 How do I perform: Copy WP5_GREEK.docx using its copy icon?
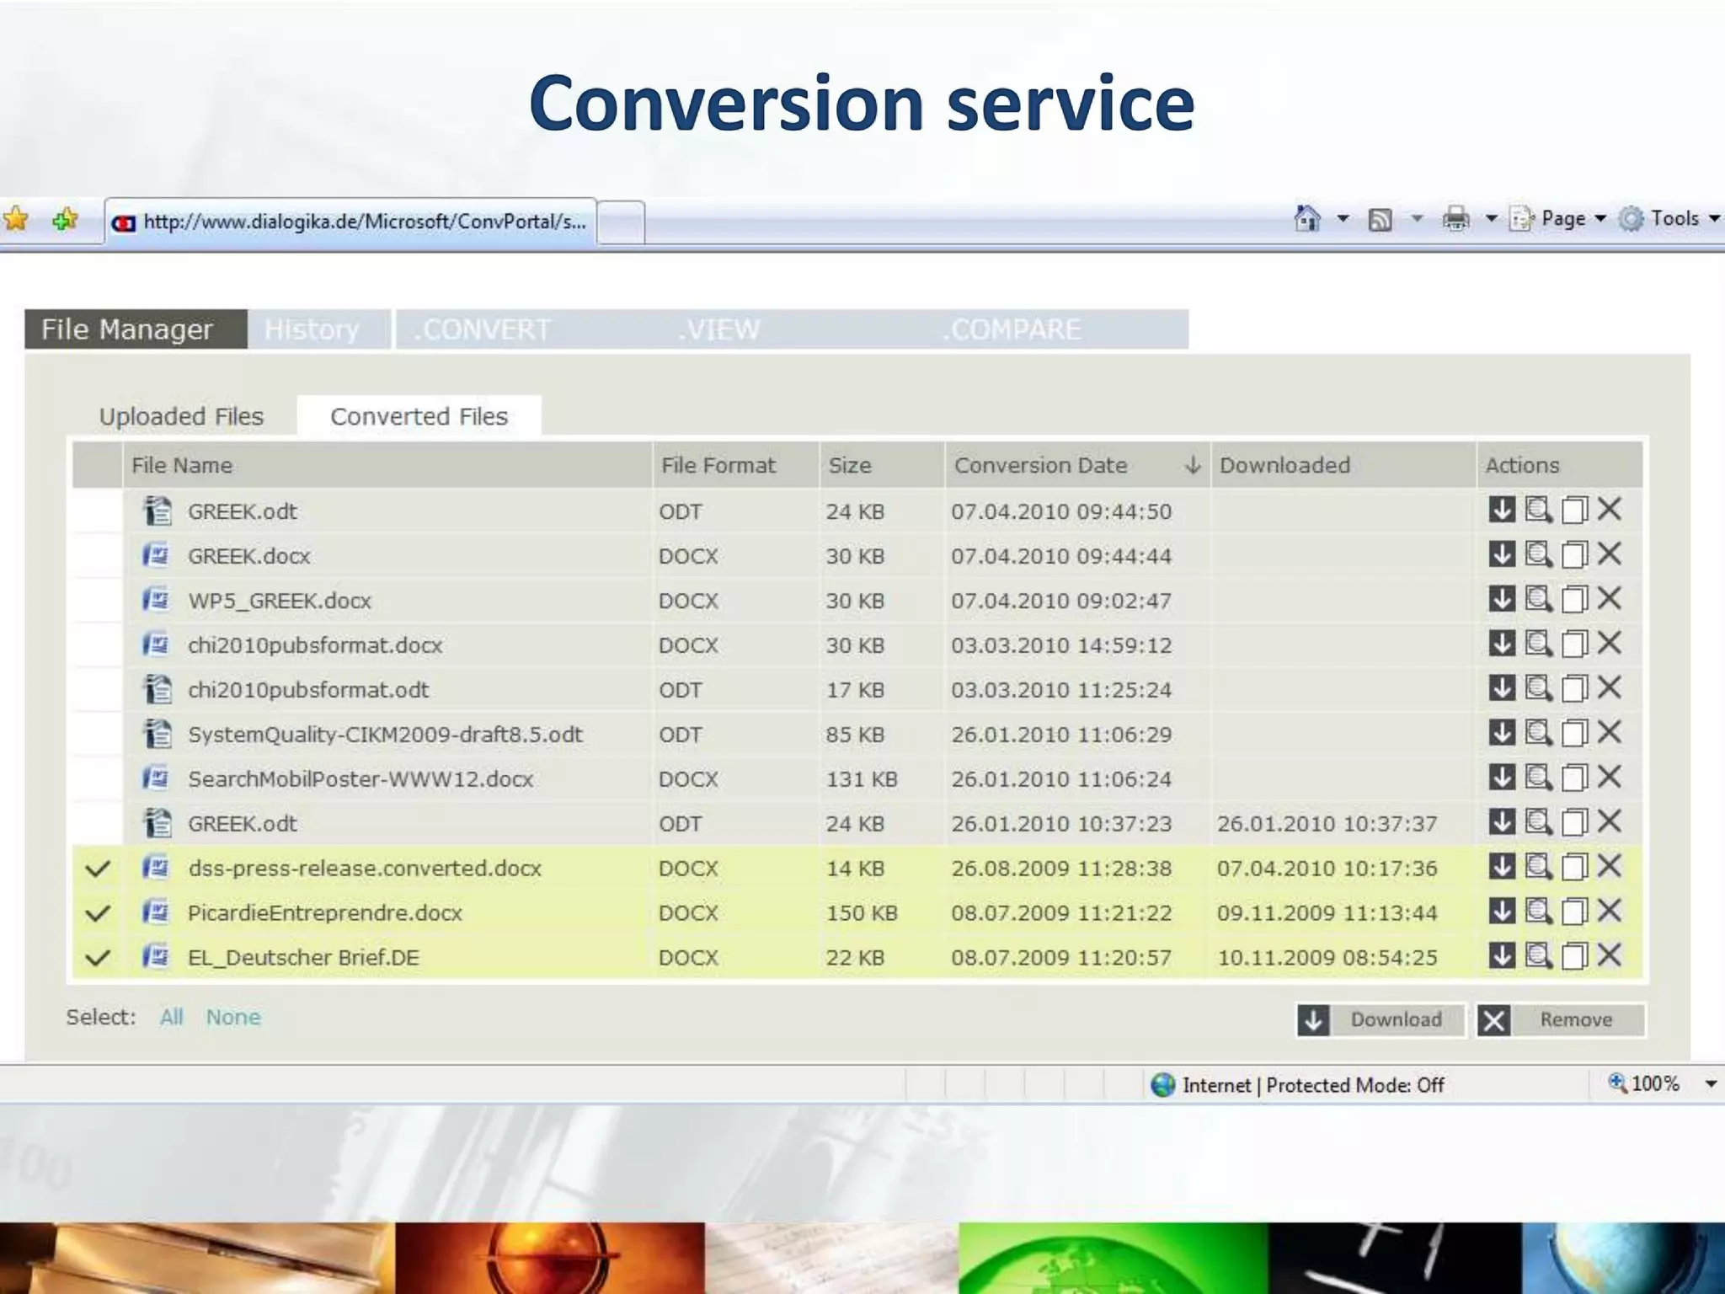tap(1574, 599)
